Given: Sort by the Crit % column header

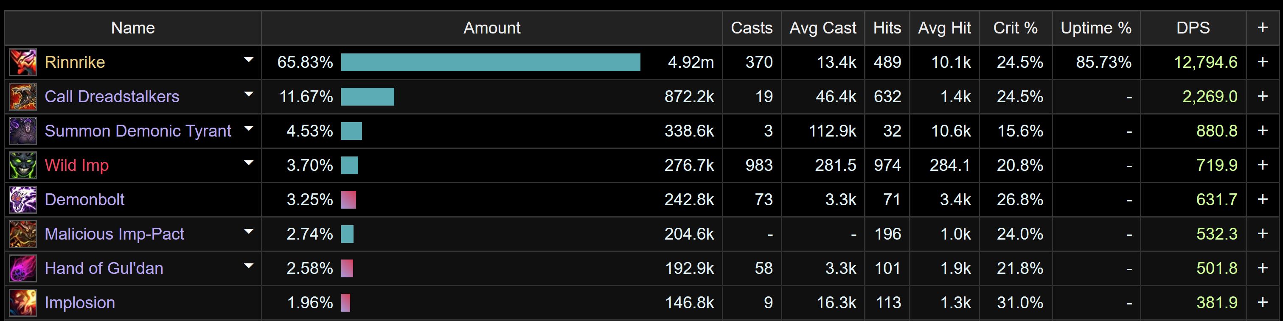Looking at the screenshot, I should click(x=1015, y=28).
